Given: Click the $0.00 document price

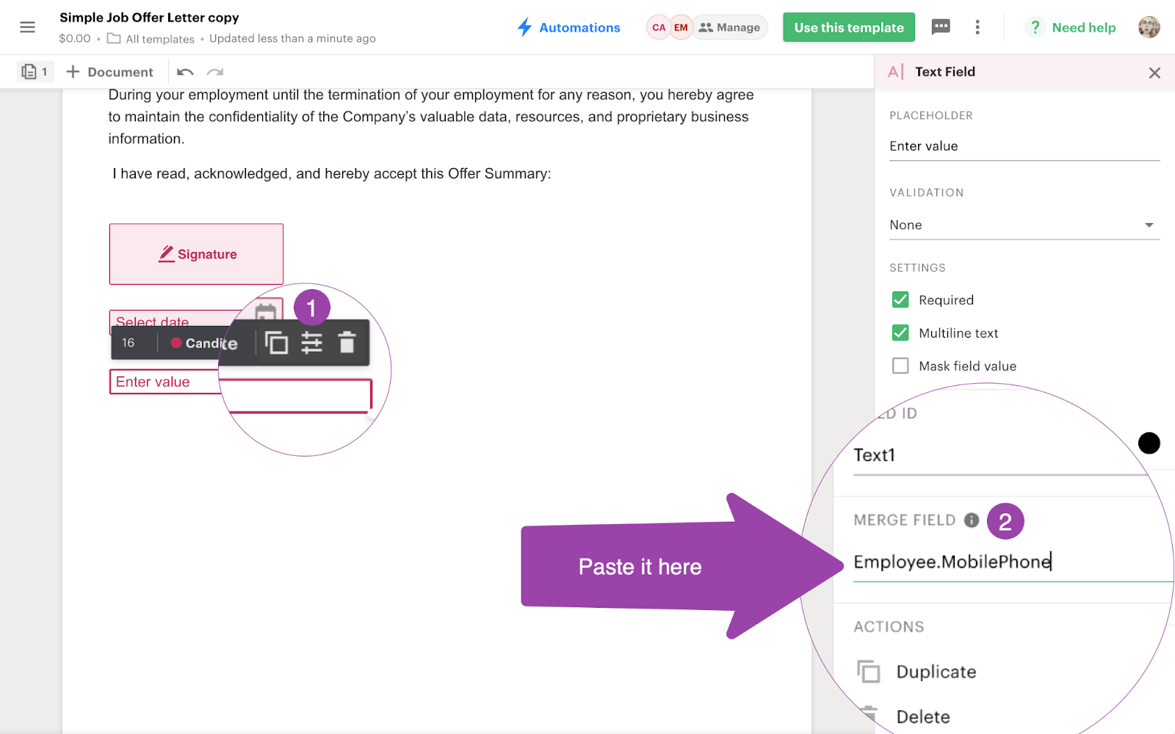Looking at the screenshot, I should click(75, 38).
